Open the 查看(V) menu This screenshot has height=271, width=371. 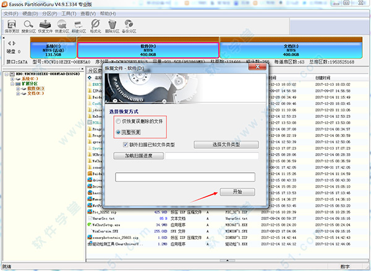[88, 14]
